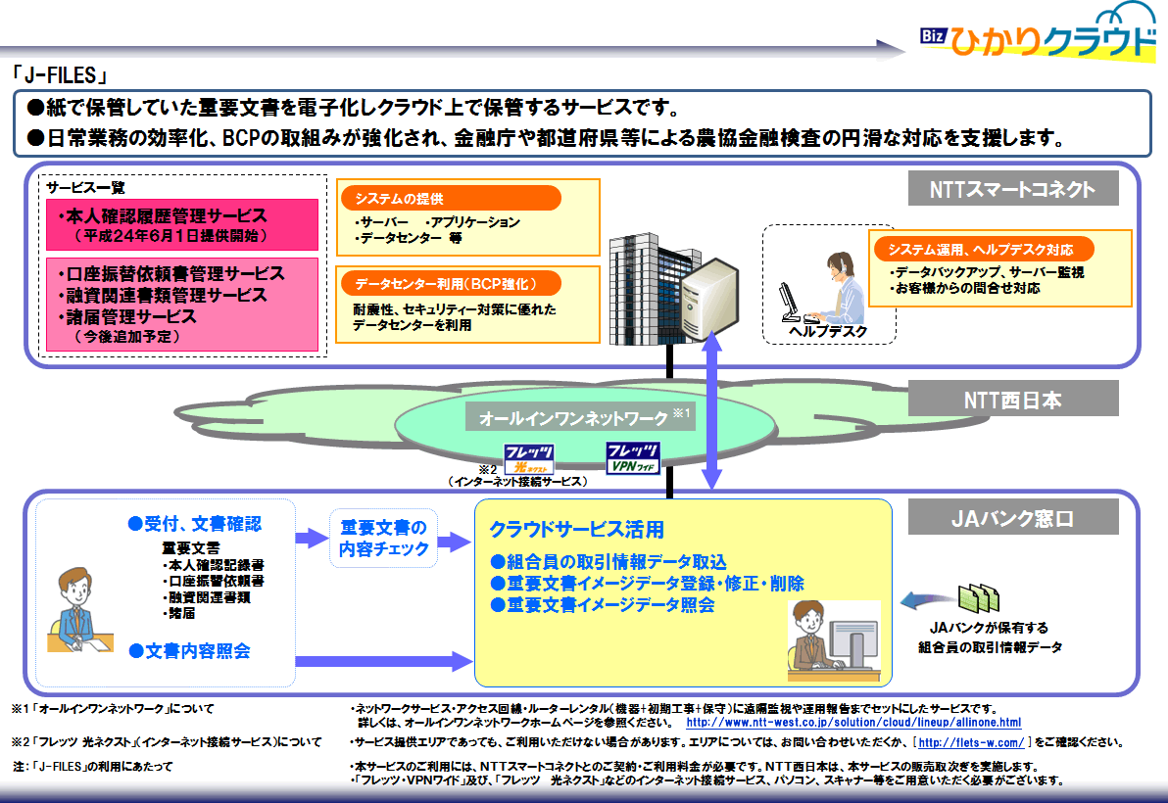Select the clerk writing at the desk

click(79, 611)
